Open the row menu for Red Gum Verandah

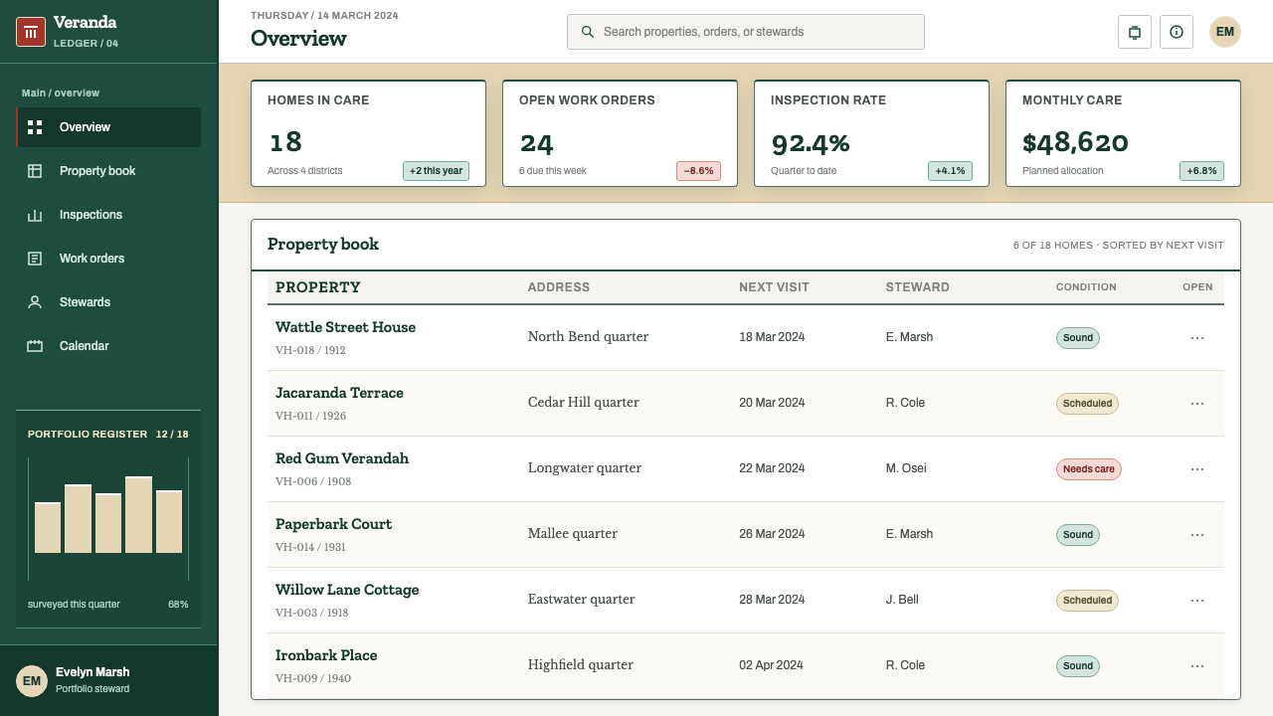pyautogui.click(x=1197, y=469)
